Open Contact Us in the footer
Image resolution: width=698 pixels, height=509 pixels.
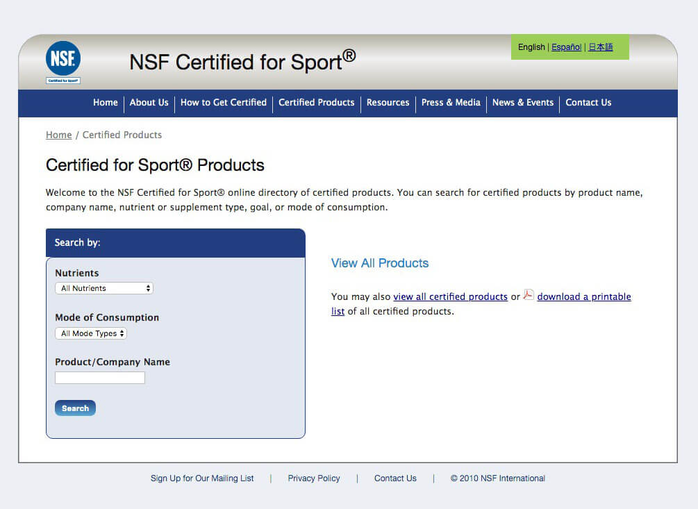395,478
